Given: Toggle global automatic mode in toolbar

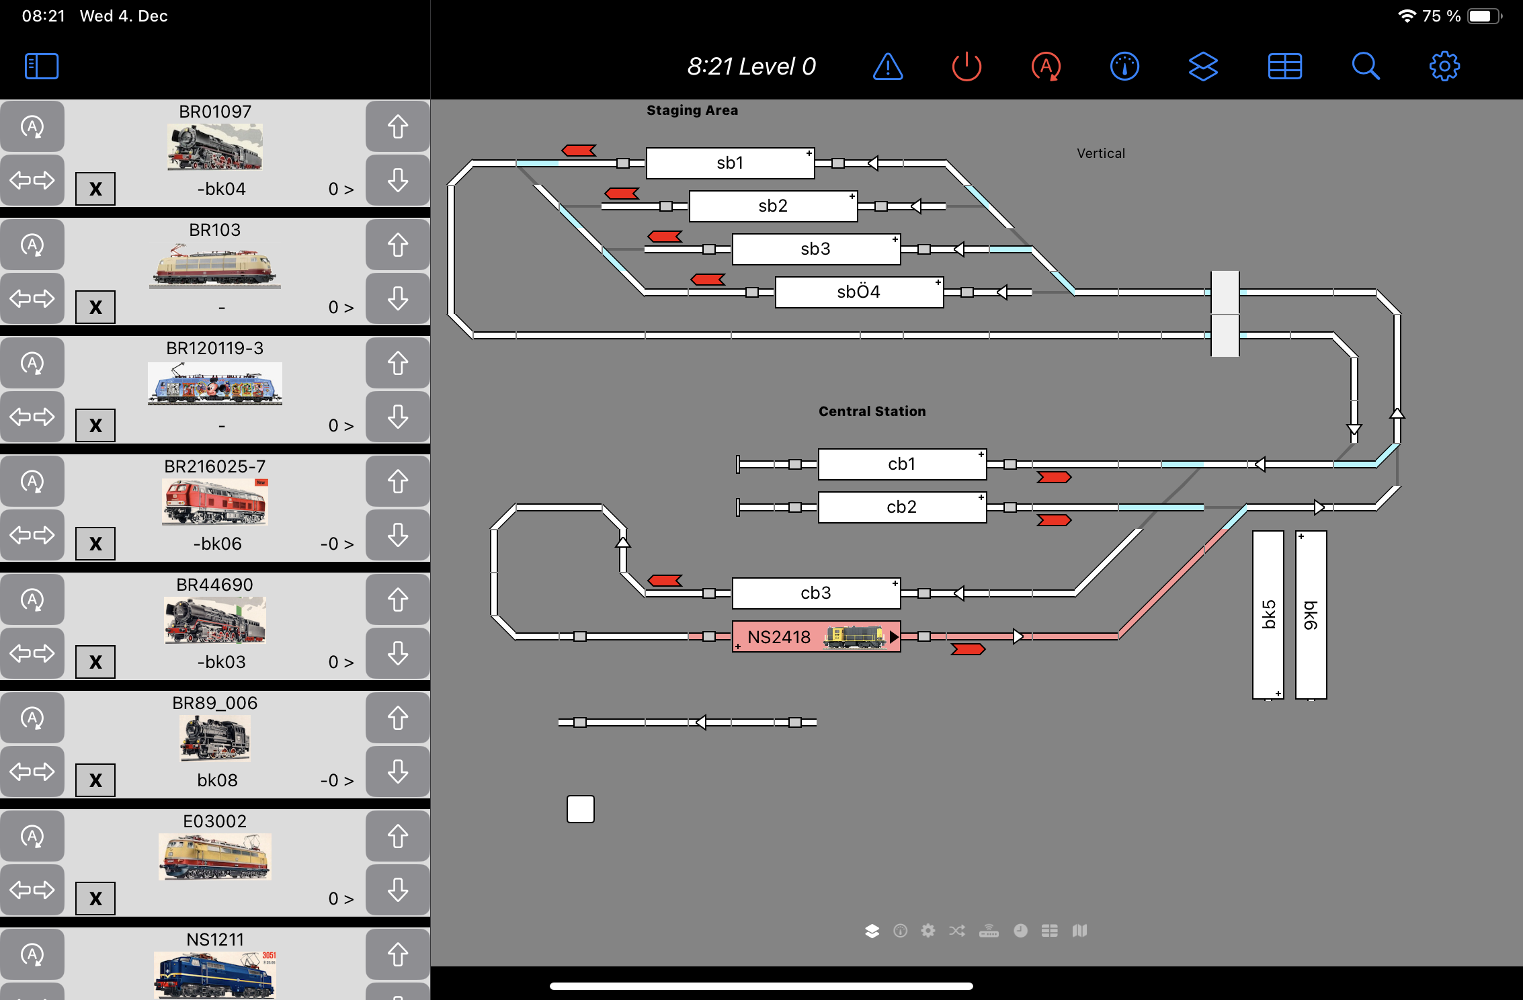Looking at the screenshot, I should pos(1046,67).
